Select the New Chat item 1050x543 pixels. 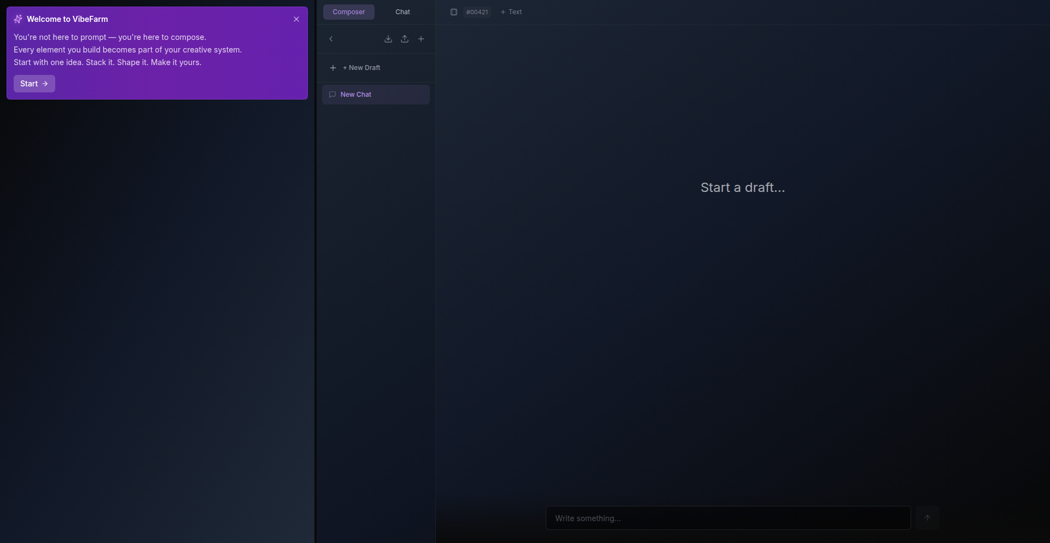(x=376, y=95)
